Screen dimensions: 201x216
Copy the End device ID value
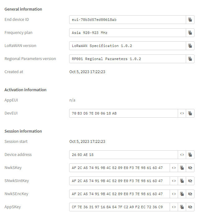pyautogui.click(x=190, y=20)
